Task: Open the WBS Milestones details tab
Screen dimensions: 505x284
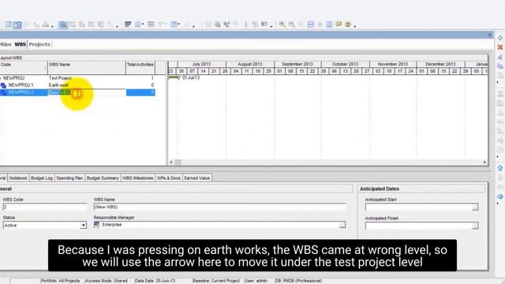Action: click(x=138, y=178)
